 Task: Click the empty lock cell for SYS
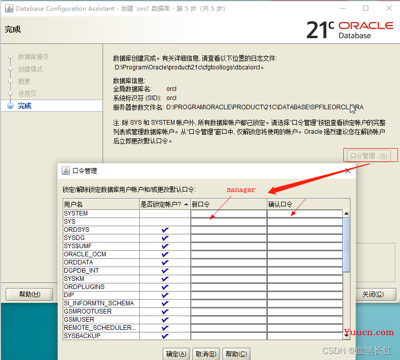165,222
